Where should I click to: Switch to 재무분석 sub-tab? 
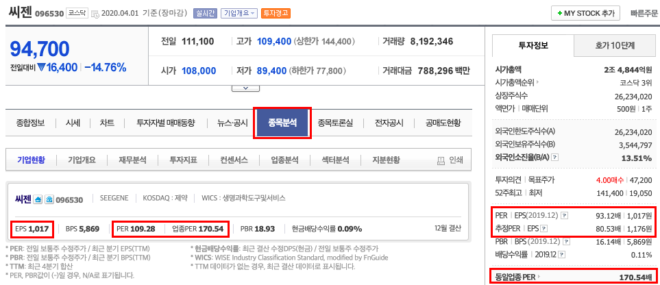[x=132, y=160]
